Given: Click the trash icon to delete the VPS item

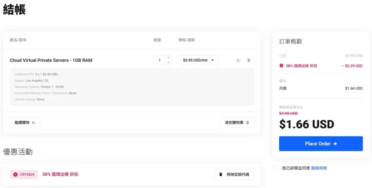Looking at the screenshot, I should coord(248,60).
